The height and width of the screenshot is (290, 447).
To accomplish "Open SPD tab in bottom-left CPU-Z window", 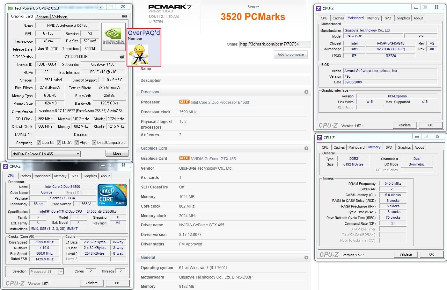I will tap(75, 176).
